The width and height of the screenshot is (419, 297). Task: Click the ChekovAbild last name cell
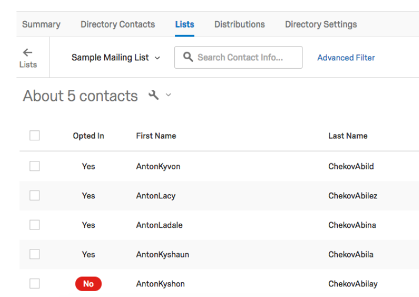[351, 166]
